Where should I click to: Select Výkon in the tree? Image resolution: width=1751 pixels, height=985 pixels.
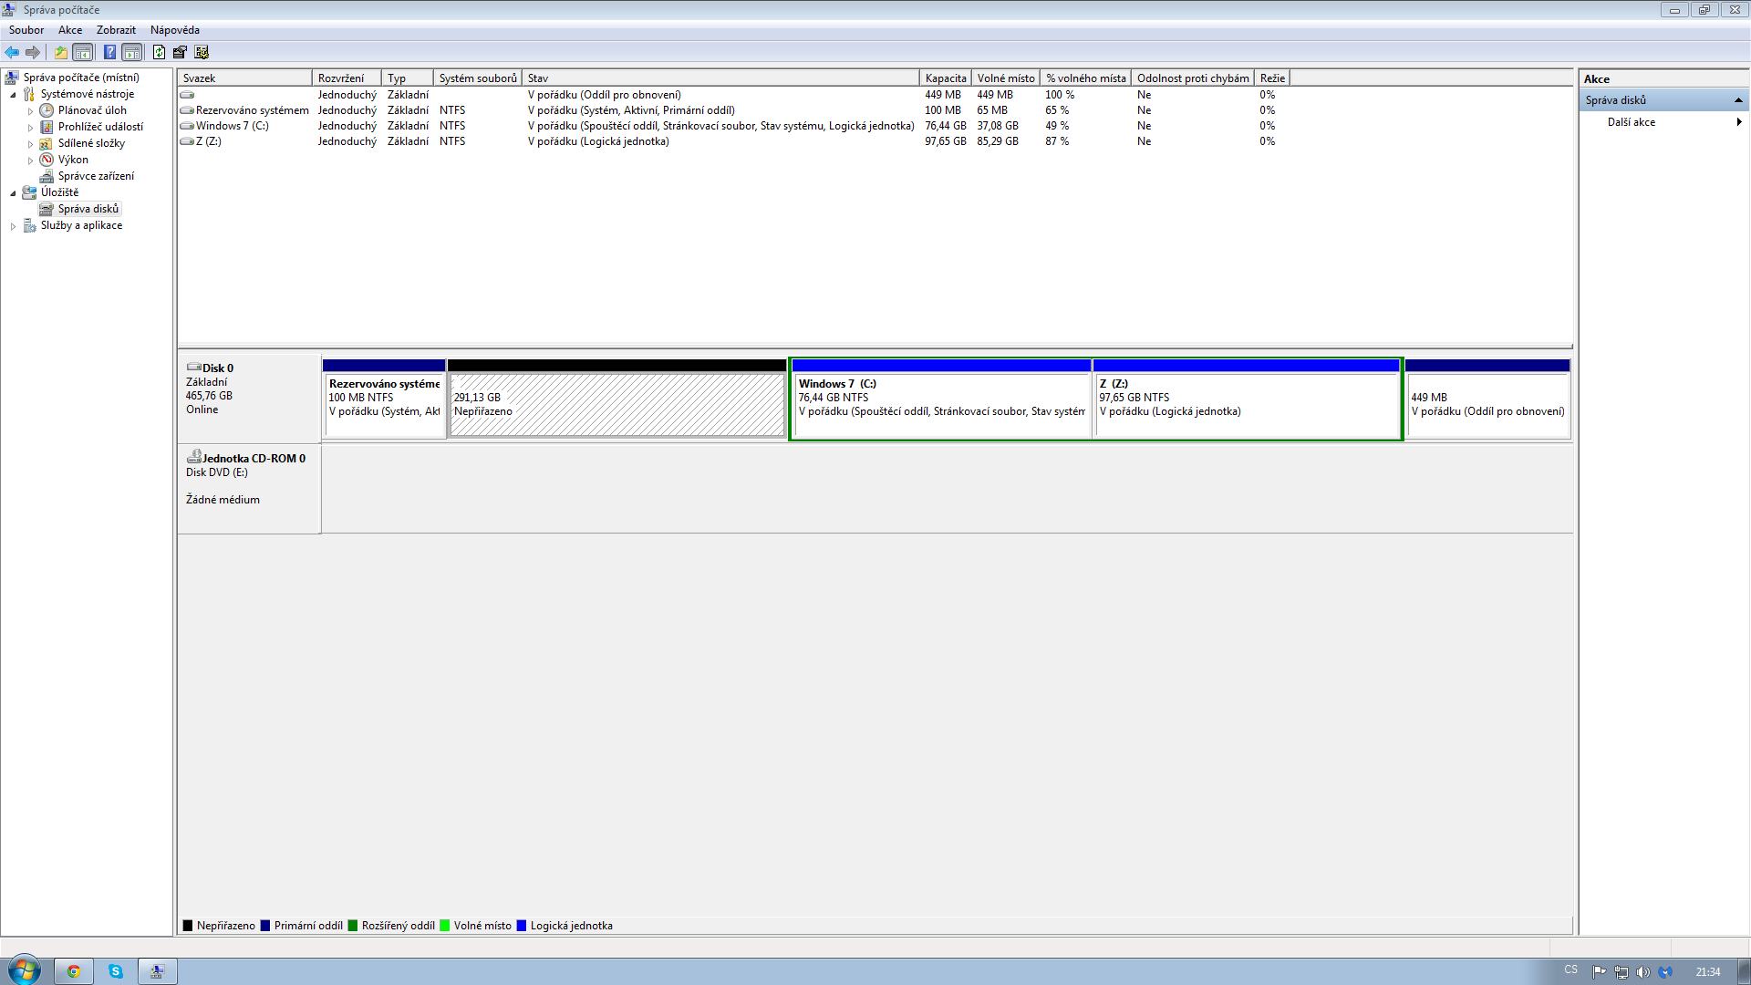tap(73, 160)
